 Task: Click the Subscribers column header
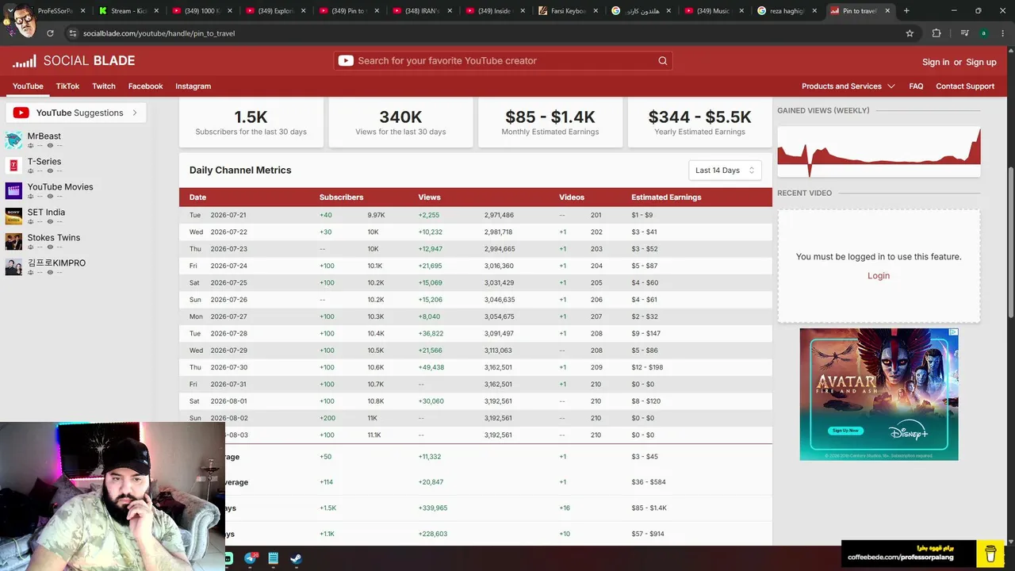pos(341,197)
